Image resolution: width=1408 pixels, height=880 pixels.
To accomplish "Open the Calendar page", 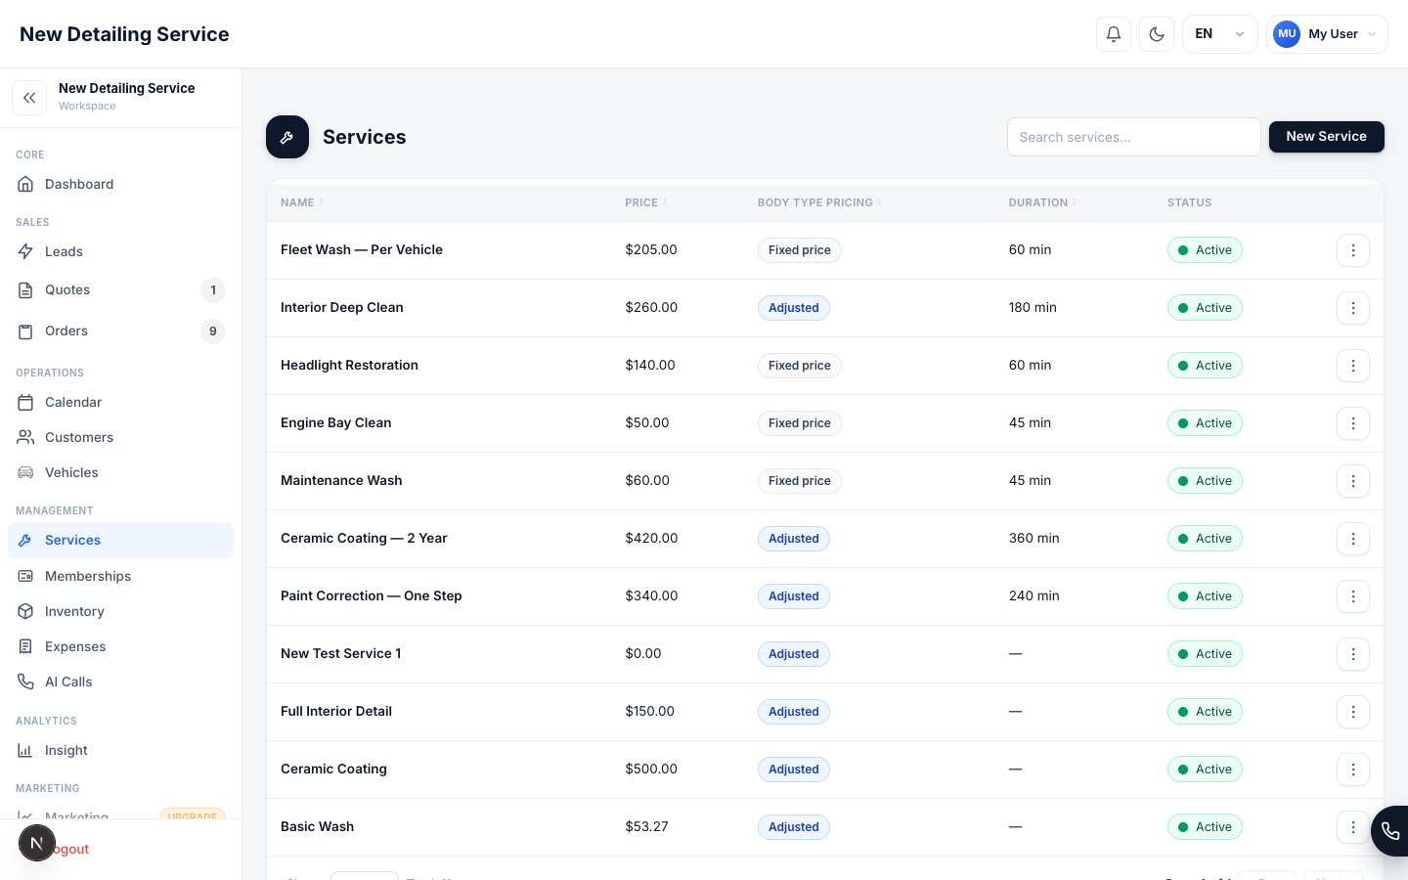I will pos(121,402).
